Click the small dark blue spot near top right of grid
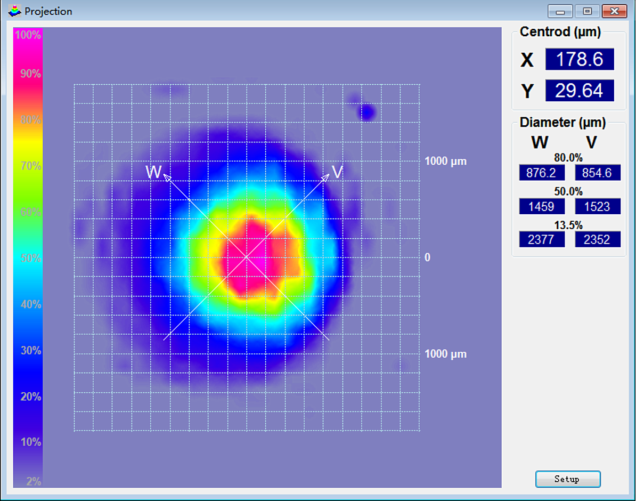Screen dimensions: 636x501 tap(366, 112)
